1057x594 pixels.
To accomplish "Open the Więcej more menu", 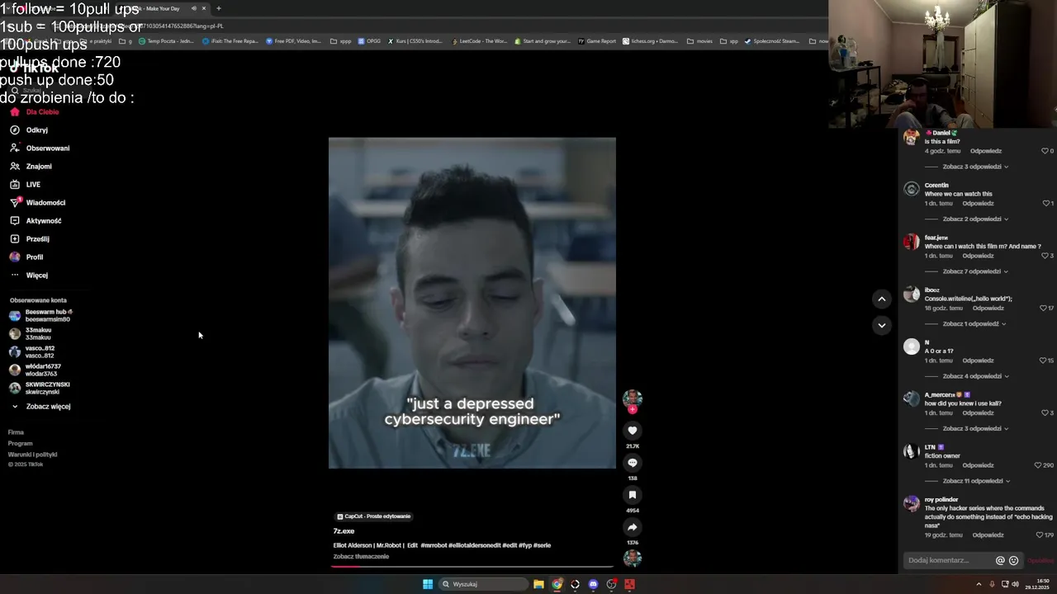I will coord(29,276).
